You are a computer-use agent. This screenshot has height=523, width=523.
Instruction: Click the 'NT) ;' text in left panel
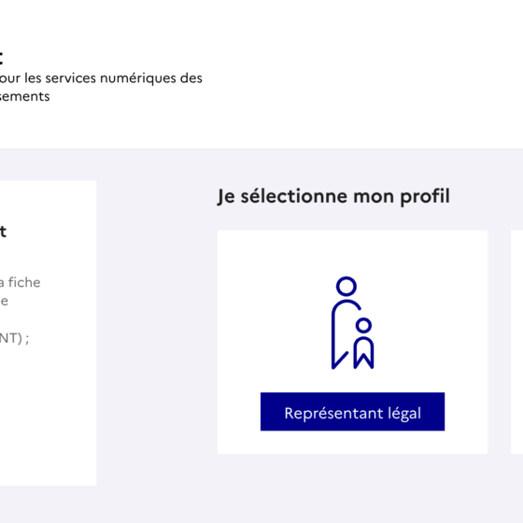(x=14, y=338)
